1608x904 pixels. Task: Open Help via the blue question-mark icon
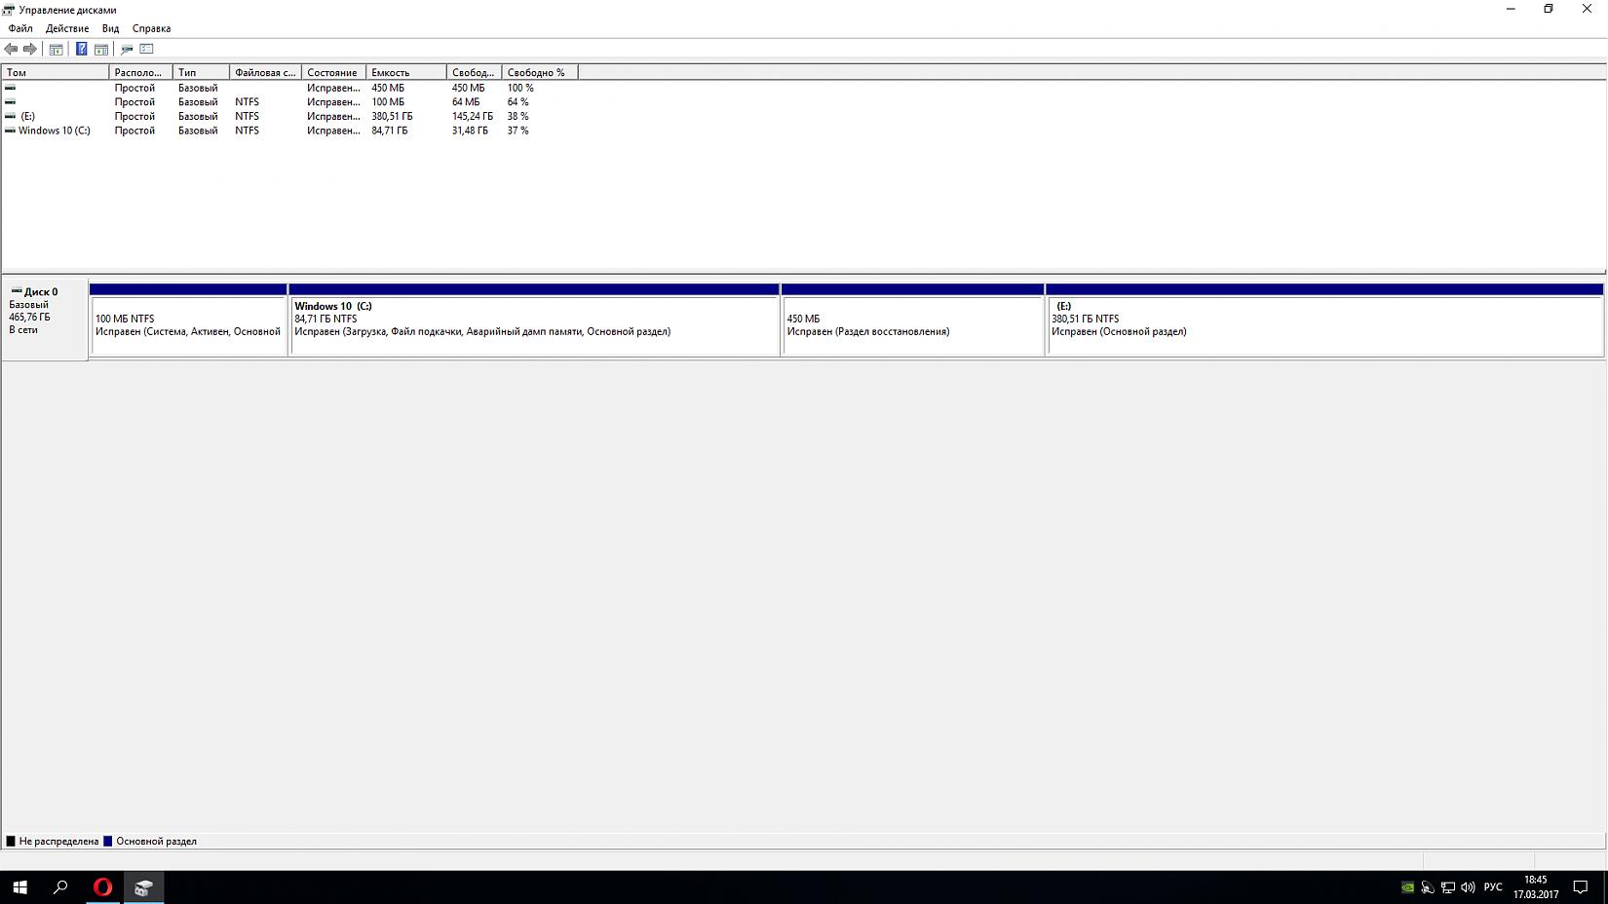pos(82,49)
